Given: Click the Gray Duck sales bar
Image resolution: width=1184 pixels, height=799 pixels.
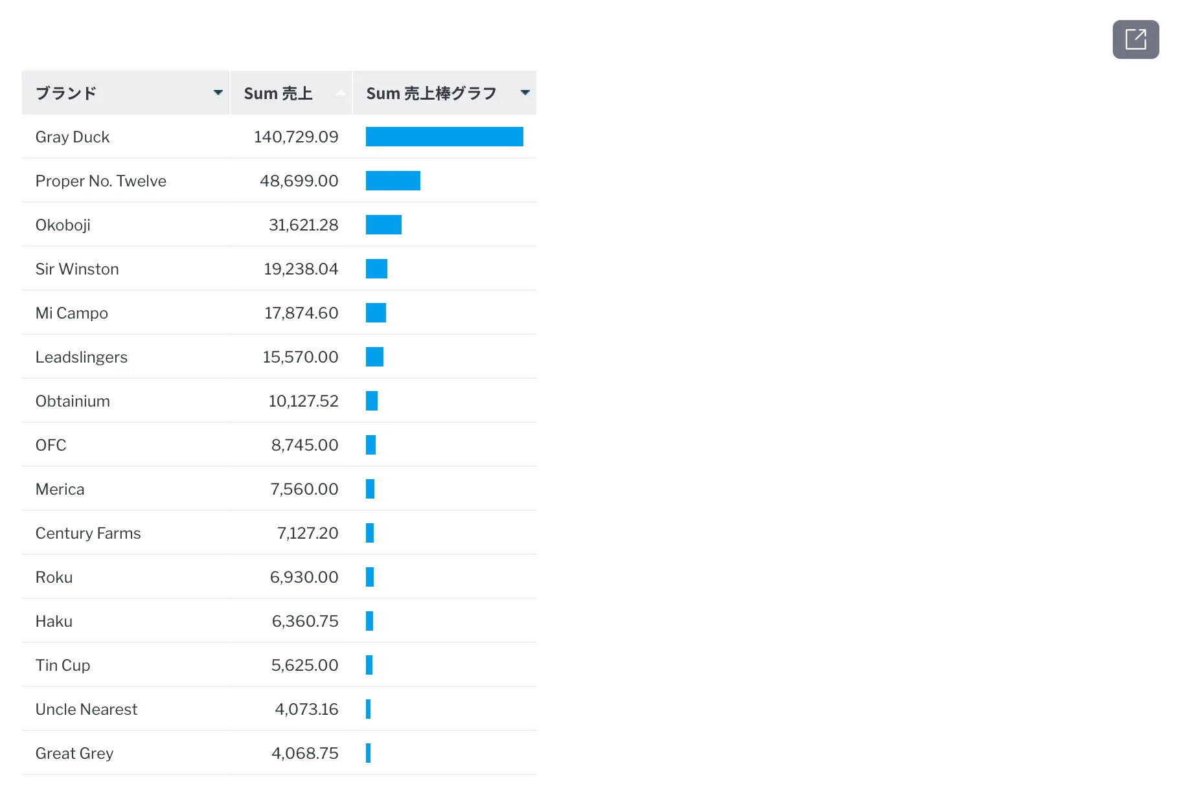Looking at the screenshot, I should click(444, 137).
